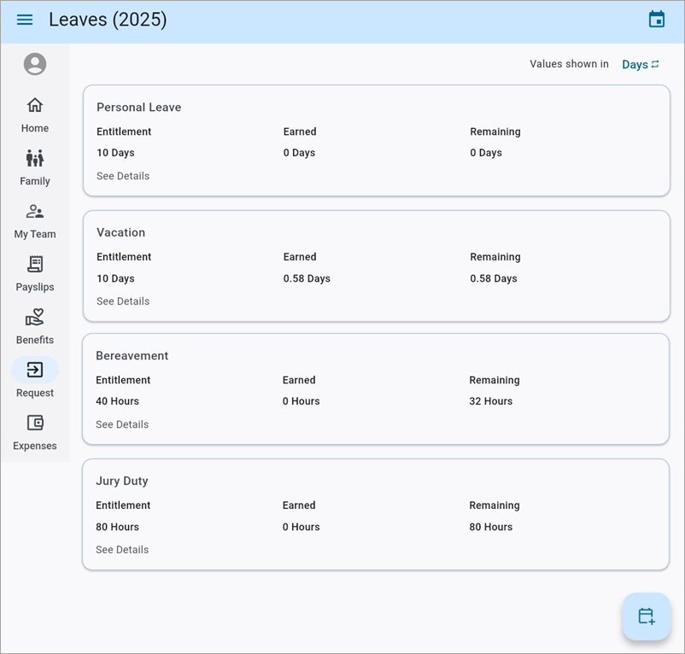Image resolution: width=685 pixels, height=654 pixels.
Task: Open the Expenses section
Action: 35,433
